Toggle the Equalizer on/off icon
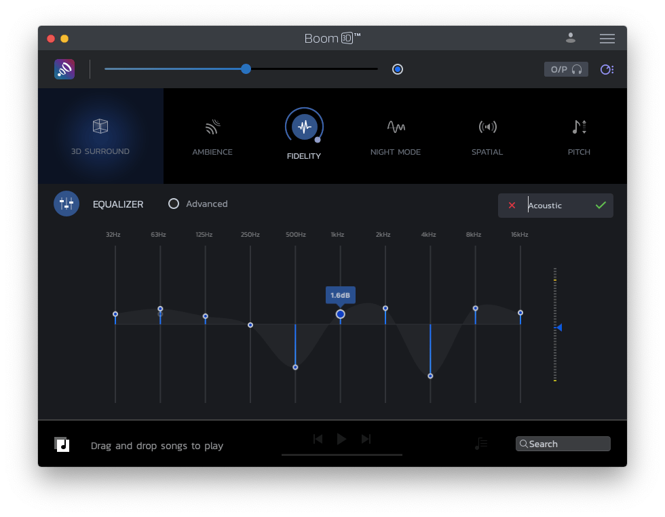 66,204
